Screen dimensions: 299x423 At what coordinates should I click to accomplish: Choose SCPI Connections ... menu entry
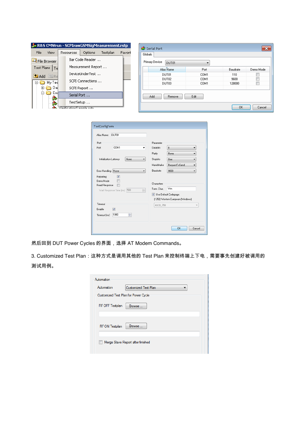(90, 81)
